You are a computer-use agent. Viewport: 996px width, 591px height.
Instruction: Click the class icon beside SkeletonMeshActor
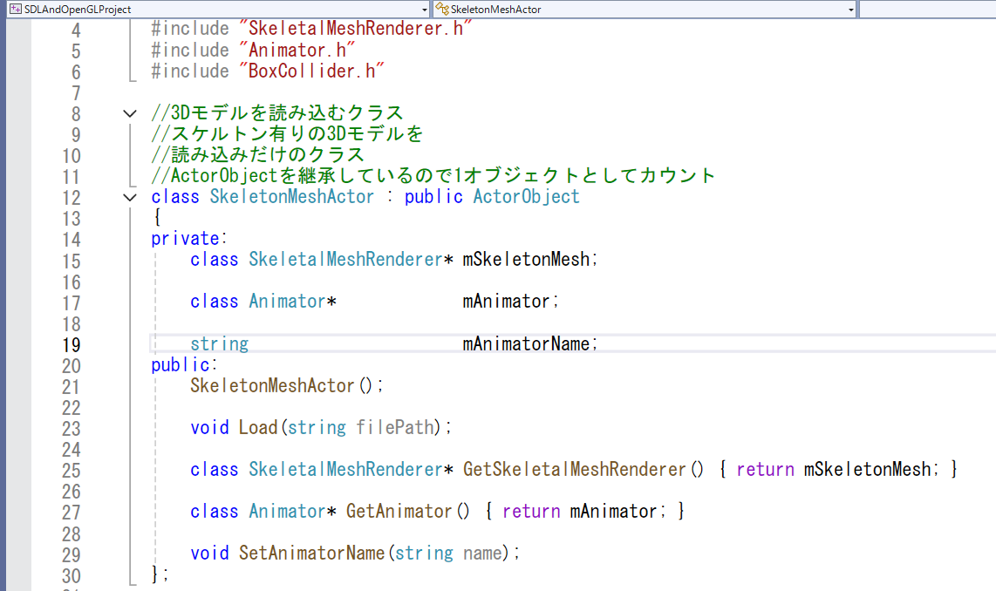point(442,9)
